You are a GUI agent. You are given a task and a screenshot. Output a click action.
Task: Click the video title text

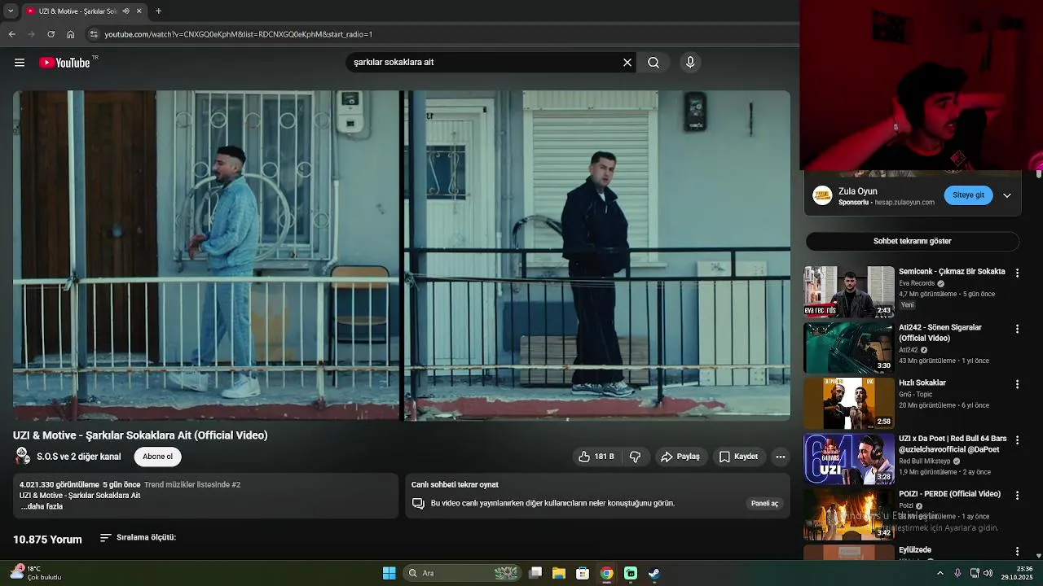(x=140, y=435)
